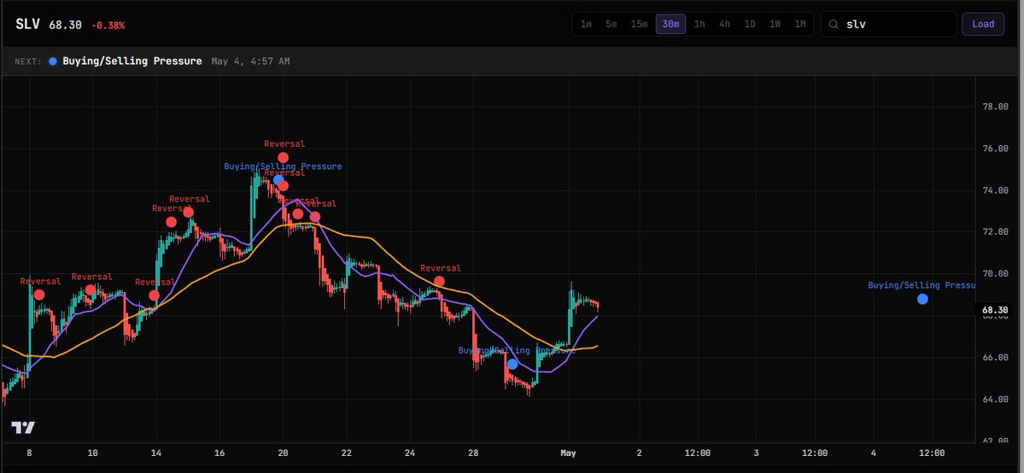Switch to the 5m timeframe
This screenshot has width=1024, height=473.
[611, 24]
